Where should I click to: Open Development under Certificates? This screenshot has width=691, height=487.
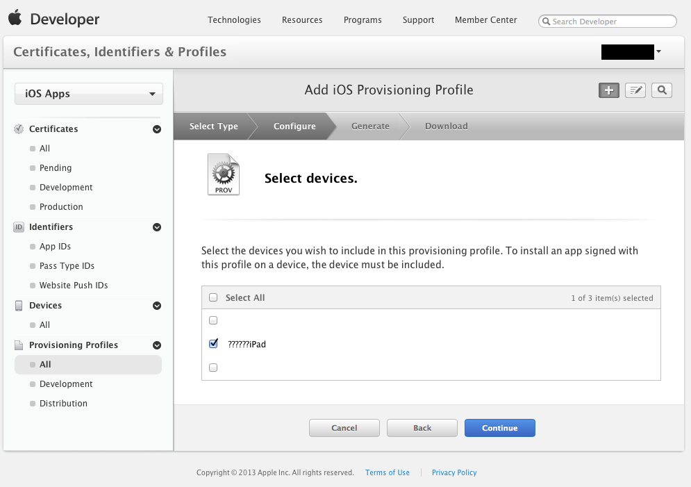click(66, 188)
